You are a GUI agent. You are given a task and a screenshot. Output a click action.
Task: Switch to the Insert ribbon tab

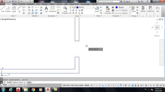tap(15, 4)
